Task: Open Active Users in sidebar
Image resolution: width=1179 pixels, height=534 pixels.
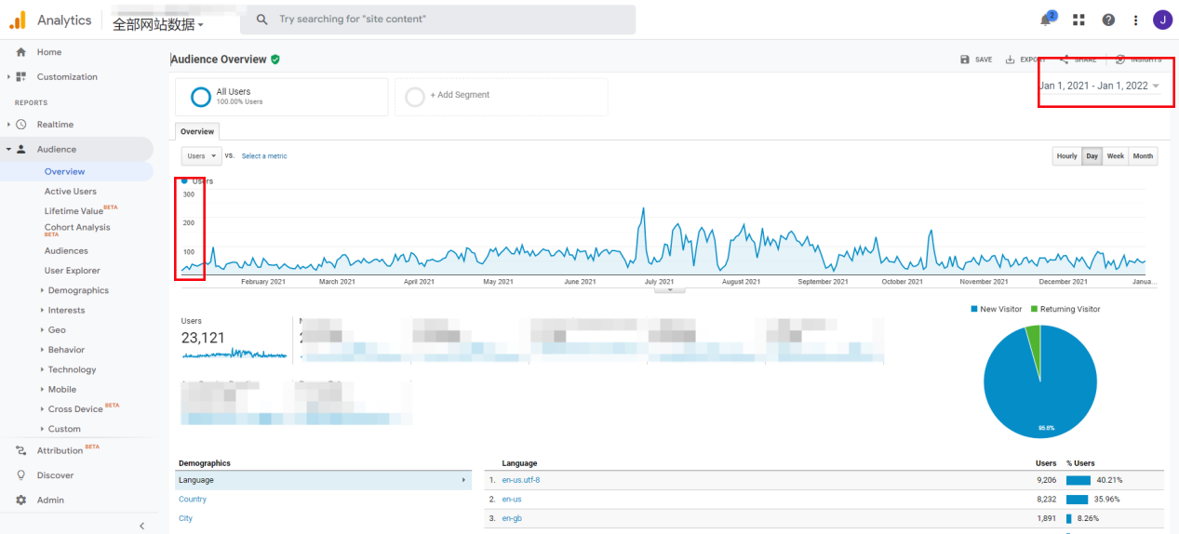Action: [x=70, y=192]
